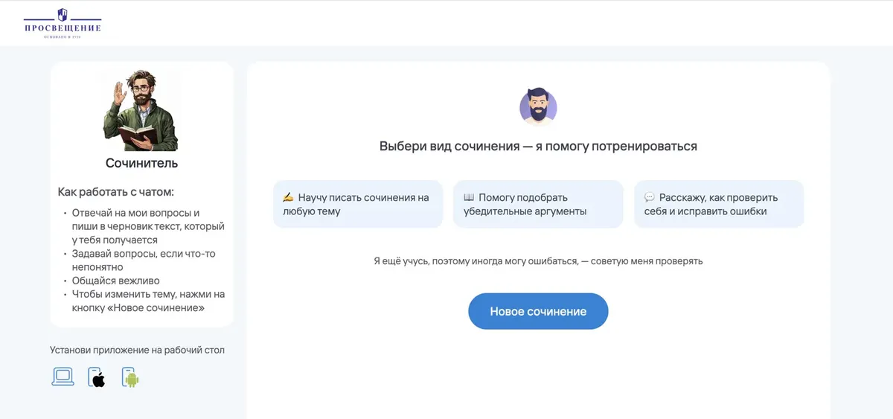893x419 pixels.
Task: Click the open book emoji on second card
Action: [469, 198]
